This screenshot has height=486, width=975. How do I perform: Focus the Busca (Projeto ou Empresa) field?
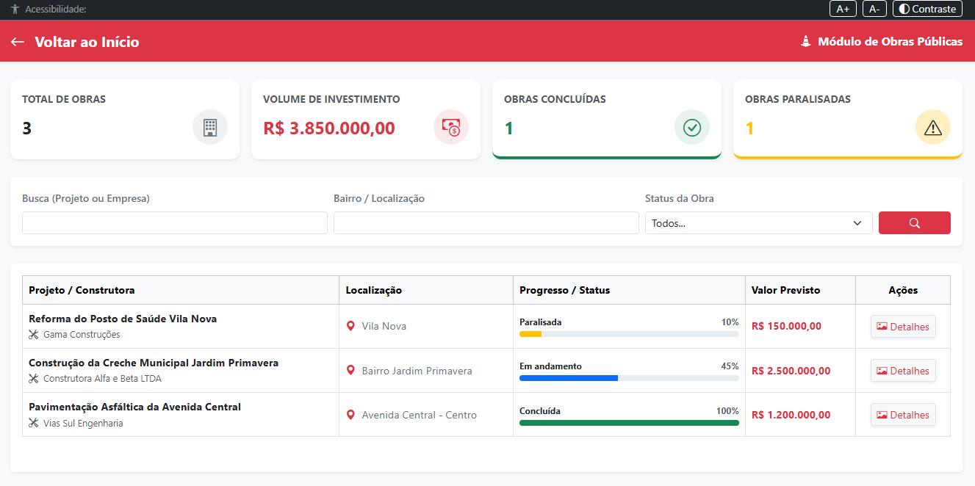pos(175,223)
